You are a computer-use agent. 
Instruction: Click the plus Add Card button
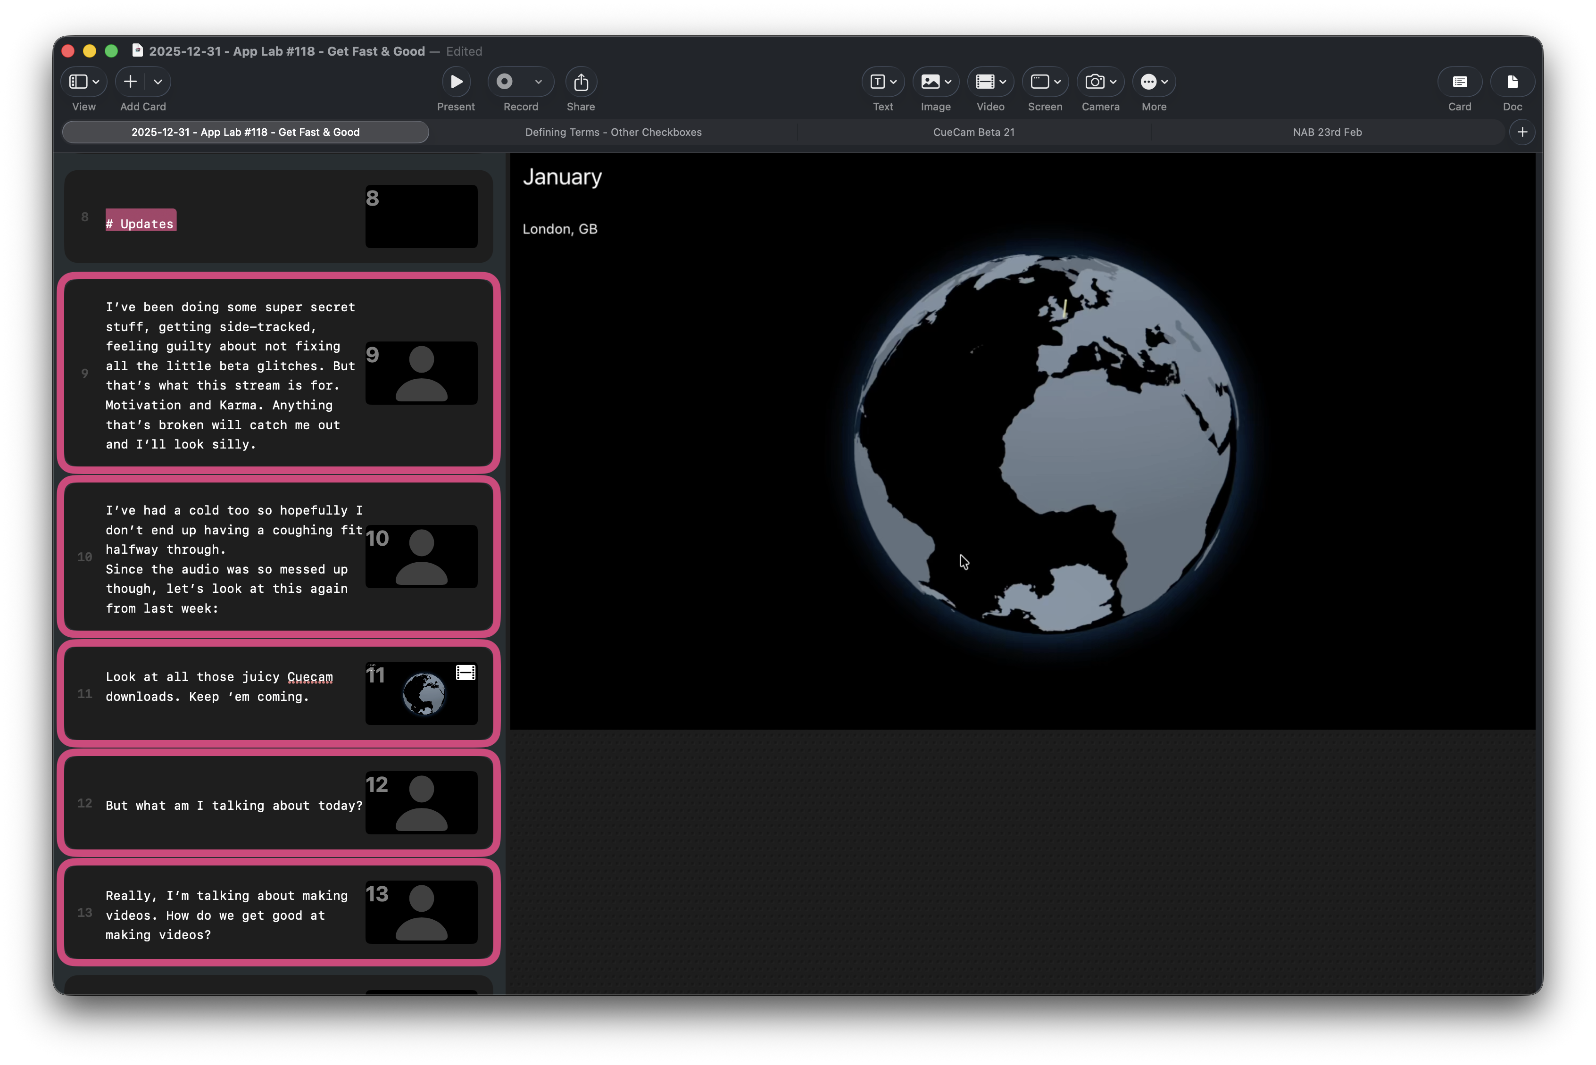pos(130,82)
